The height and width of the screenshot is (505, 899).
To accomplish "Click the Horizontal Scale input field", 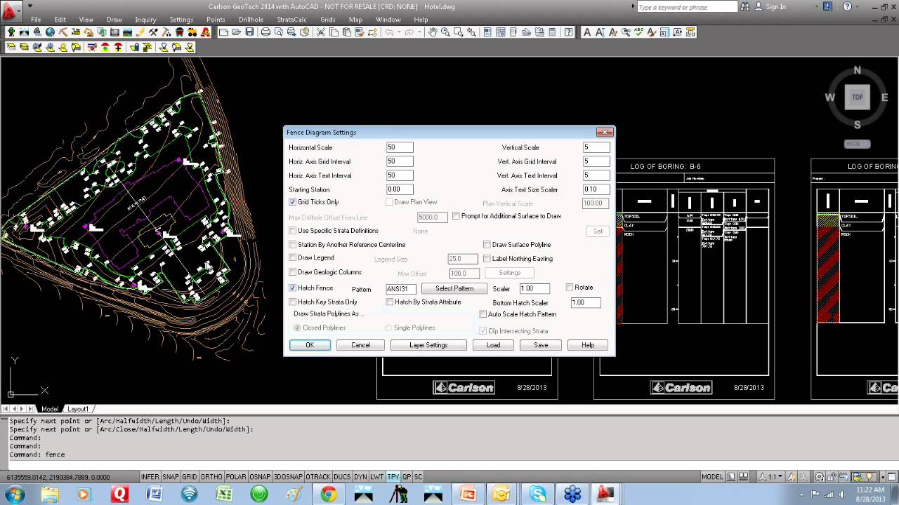I will click(x=400, y=147).
